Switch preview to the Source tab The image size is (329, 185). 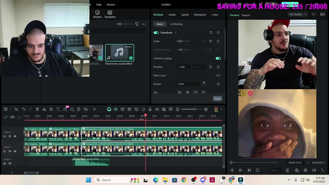tap(246, 15)
